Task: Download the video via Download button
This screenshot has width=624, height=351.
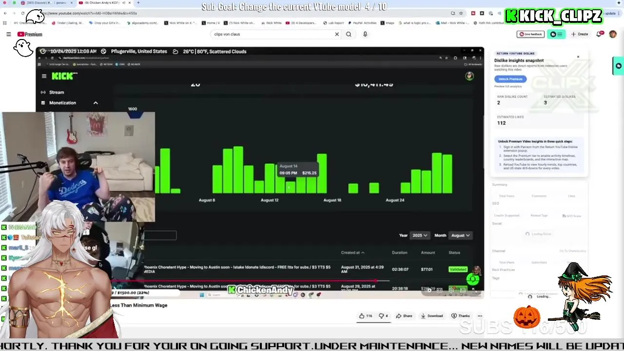Action: pyautogui.click(x=432, y=316)
